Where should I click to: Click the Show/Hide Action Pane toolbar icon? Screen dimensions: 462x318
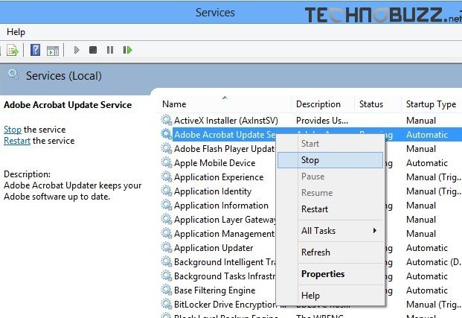click(x=53, y=51)
